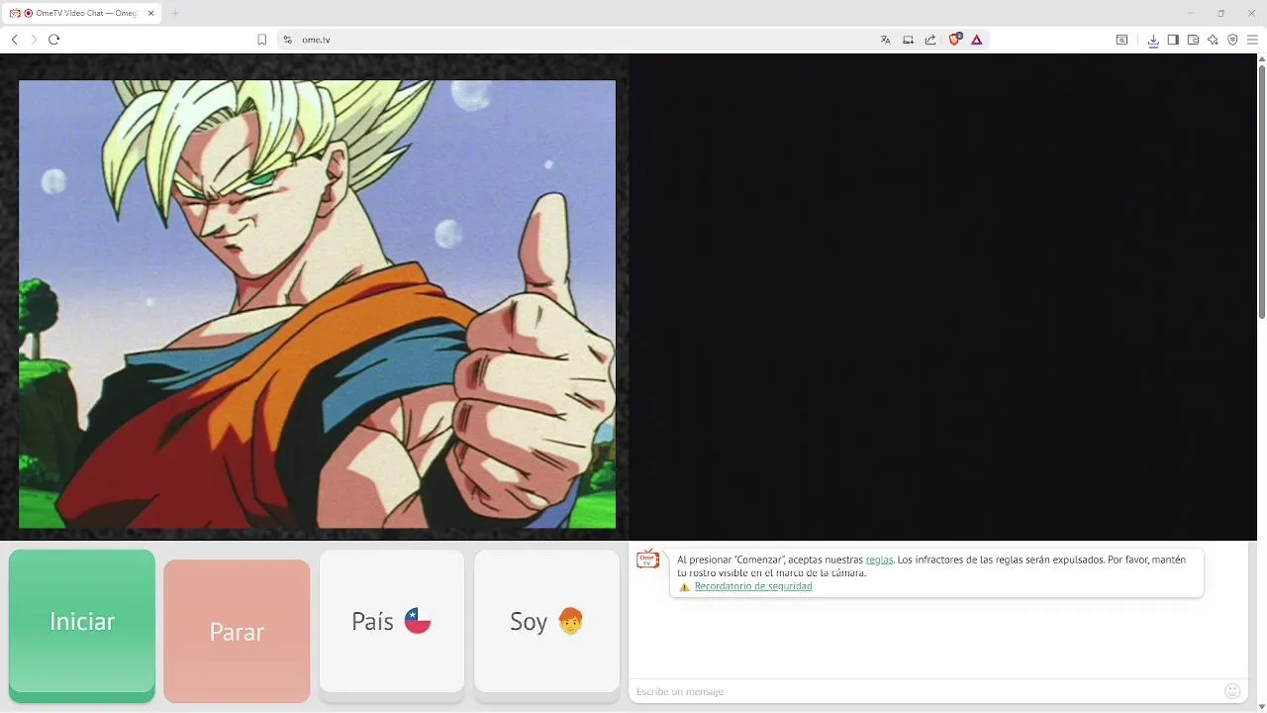Open a new browser tab
The width and height of the screenshot is (1267, 713).
coord(175,13)
